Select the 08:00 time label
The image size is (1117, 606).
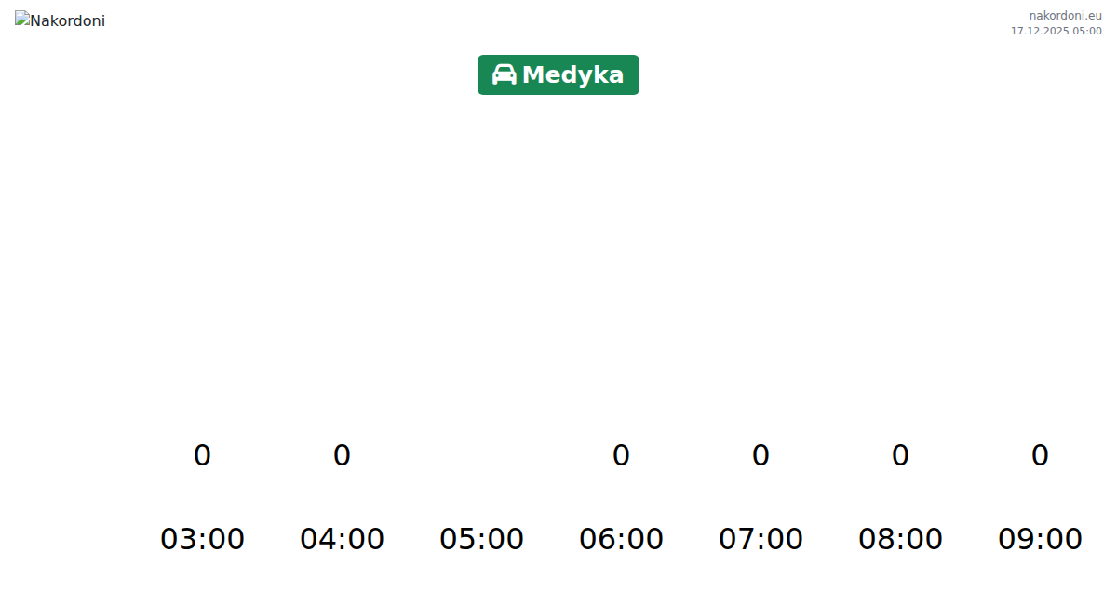[900, 539]
